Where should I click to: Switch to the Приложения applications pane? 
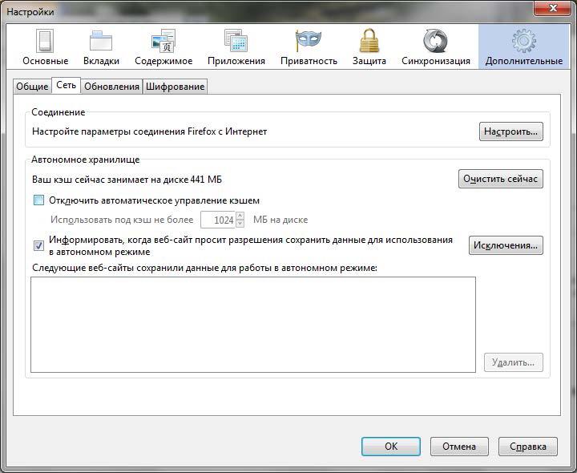236,46
